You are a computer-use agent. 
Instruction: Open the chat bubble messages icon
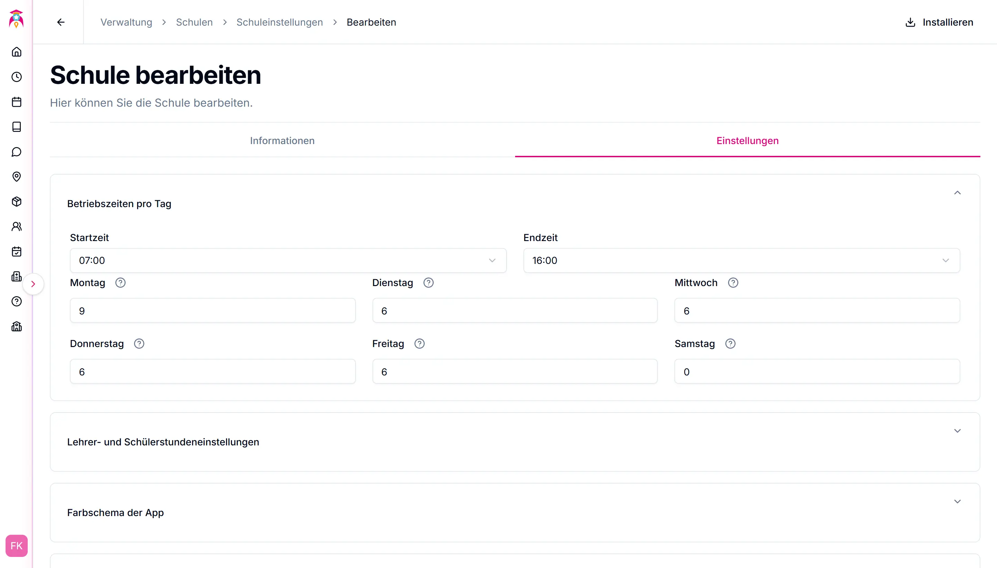tap(16, 152)
